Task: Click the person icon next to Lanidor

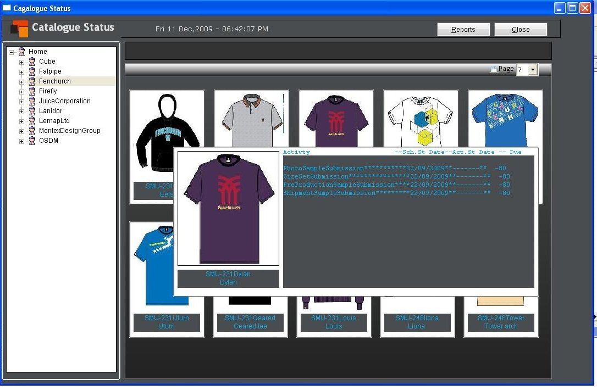Action: 32,111
